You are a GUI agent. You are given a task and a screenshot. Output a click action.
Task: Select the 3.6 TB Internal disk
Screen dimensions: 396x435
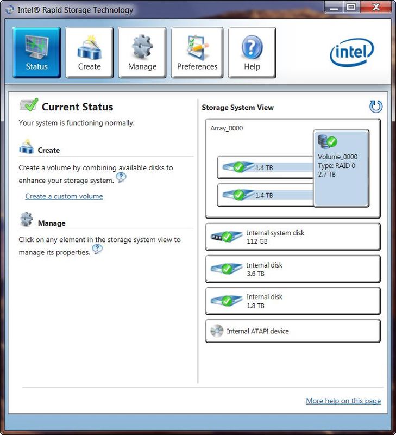pyautogui.click(x=293, y=269)
